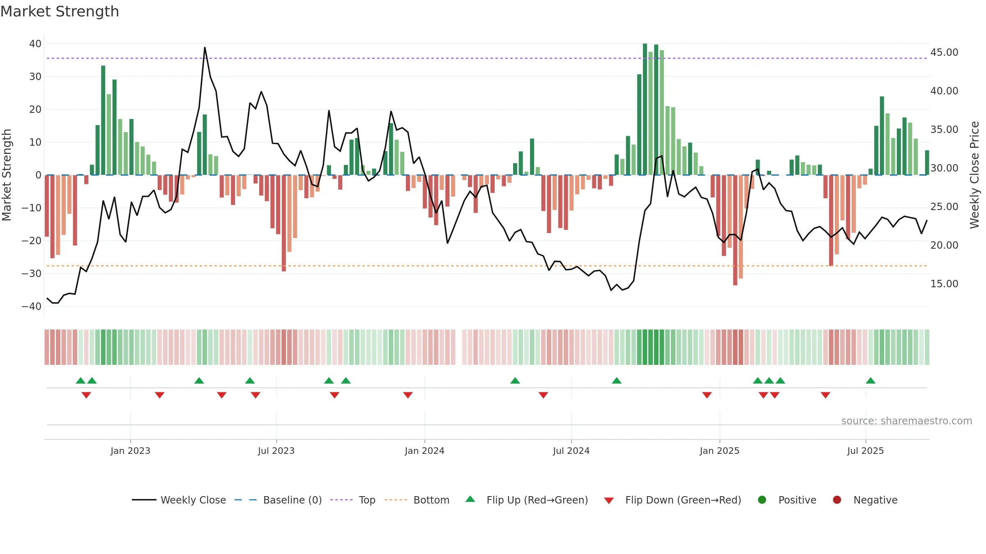This screenshot has height=554, width=986.
Task: Click the Flip Up marker shortly after Jul 2024
Action: click(617, 380)
